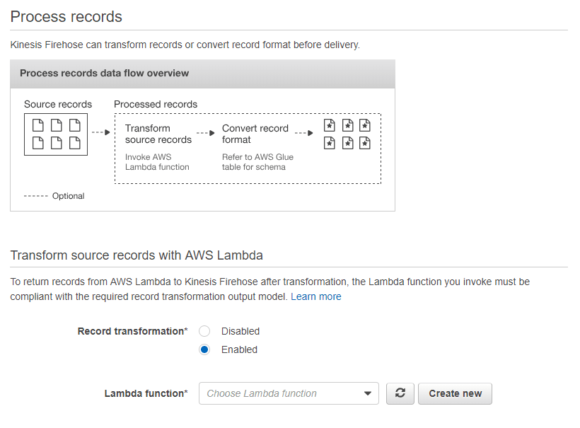Screen dimensions: 580x428
Task: Click the Transform source records step
Action: point(158,134)
